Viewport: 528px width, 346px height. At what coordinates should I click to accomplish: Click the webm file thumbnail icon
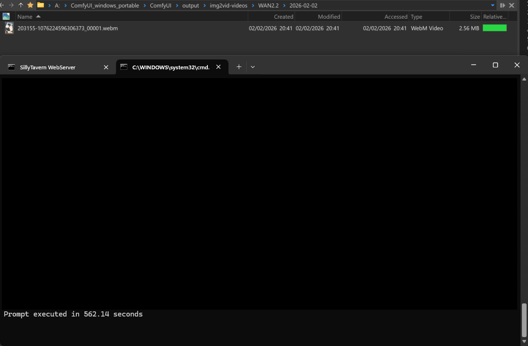click(x=9, y=28)
